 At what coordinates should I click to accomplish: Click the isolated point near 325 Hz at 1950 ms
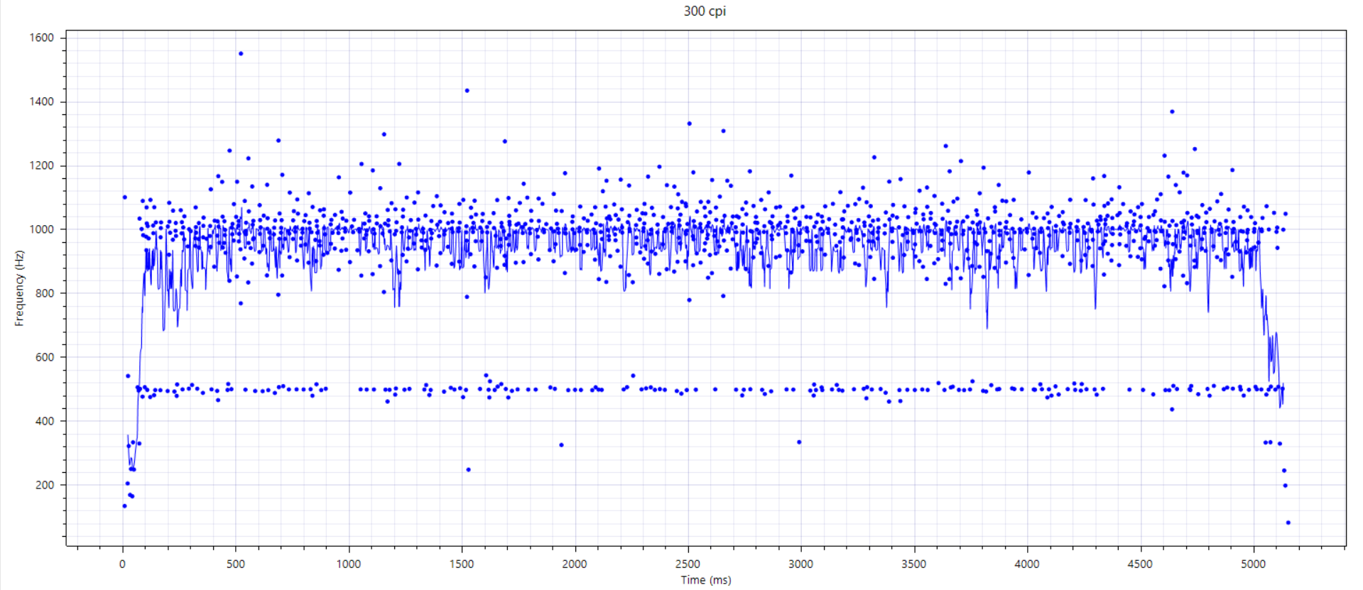tap(561, 445)
